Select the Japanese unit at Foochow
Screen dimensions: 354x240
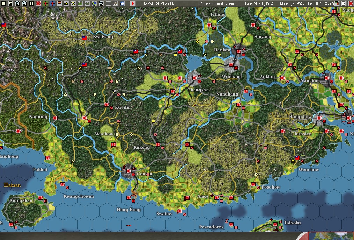click(x=253, y=184)
